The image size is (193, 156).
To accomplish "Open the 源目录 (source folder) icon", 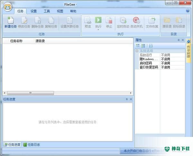I will tap(167, 22).
